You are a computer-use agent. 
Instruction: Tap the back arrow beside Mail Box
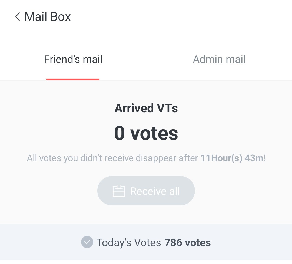(18, 17)
